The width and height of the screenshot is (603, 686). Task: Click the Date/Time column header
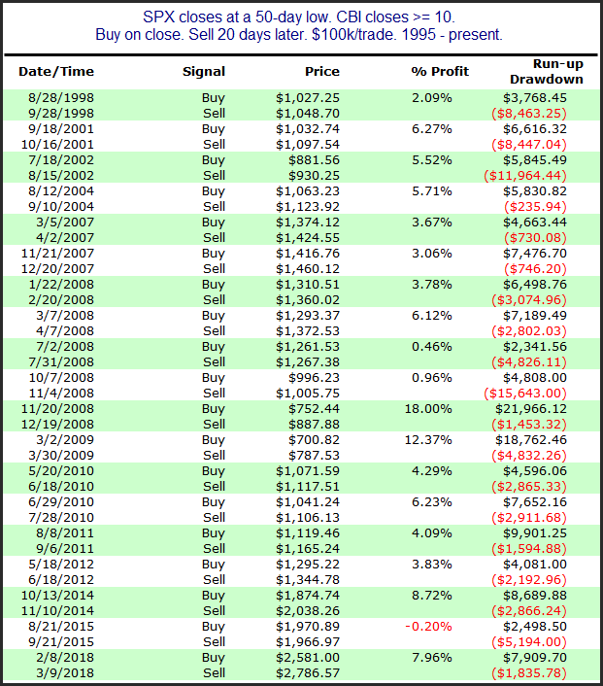(x=56, y=71)
